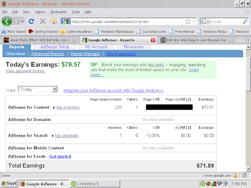Open the back/forward history dropdown arrow

point(23,22)
